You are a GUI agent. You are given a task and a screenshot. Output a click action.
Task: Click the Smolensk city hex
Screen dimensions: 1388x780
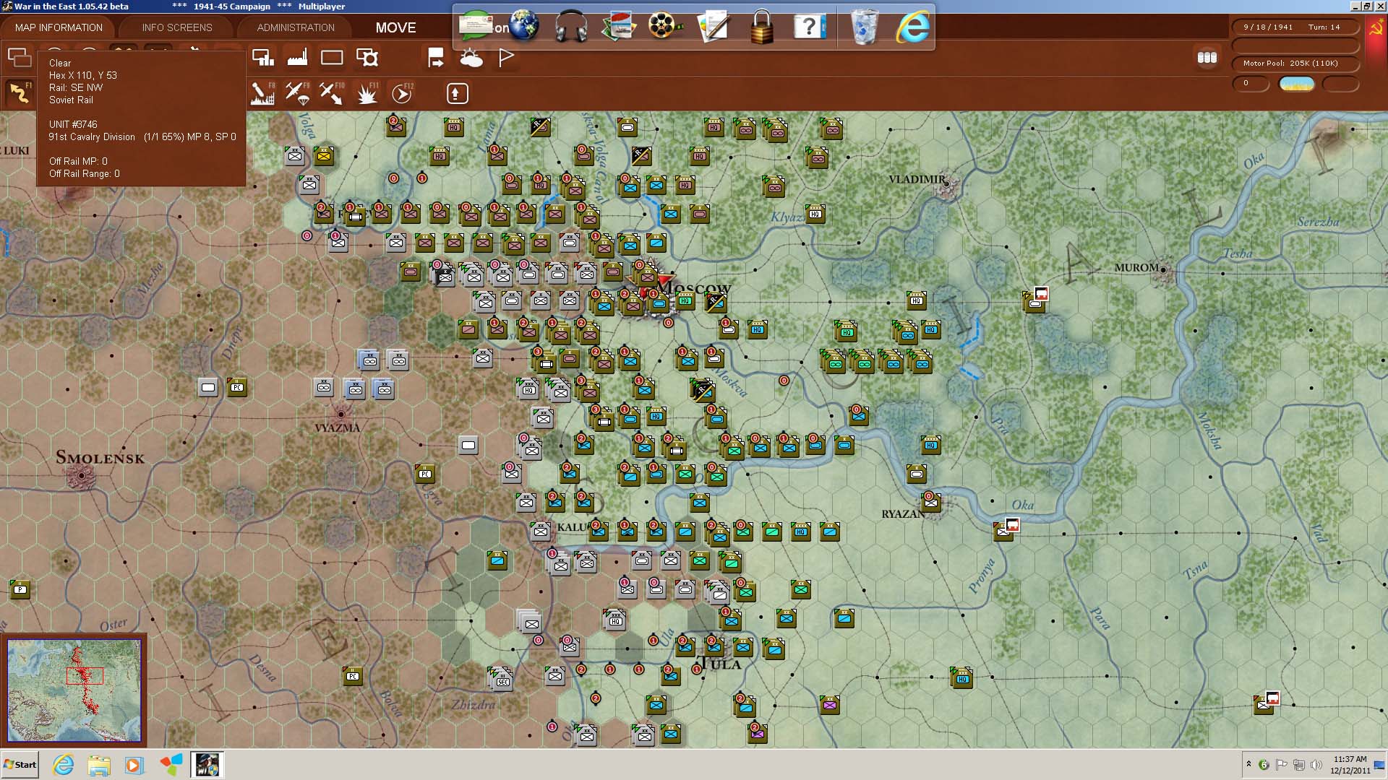click(x=81, y=476)
